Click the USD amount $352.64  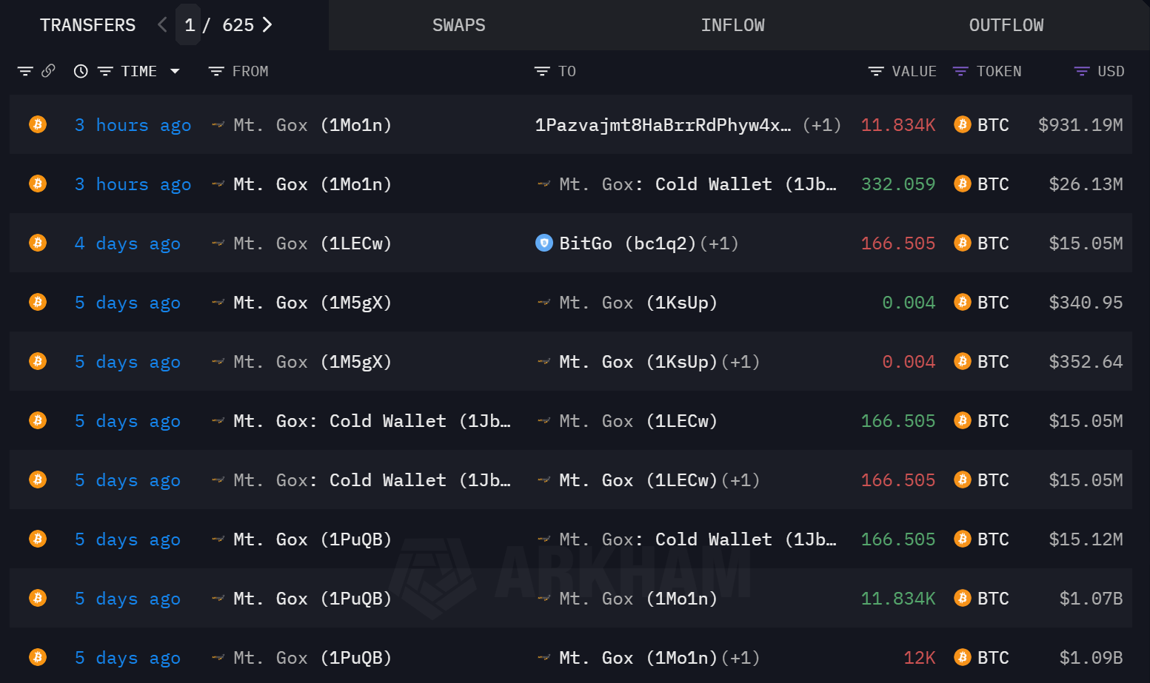click(x=1086, y=362)
